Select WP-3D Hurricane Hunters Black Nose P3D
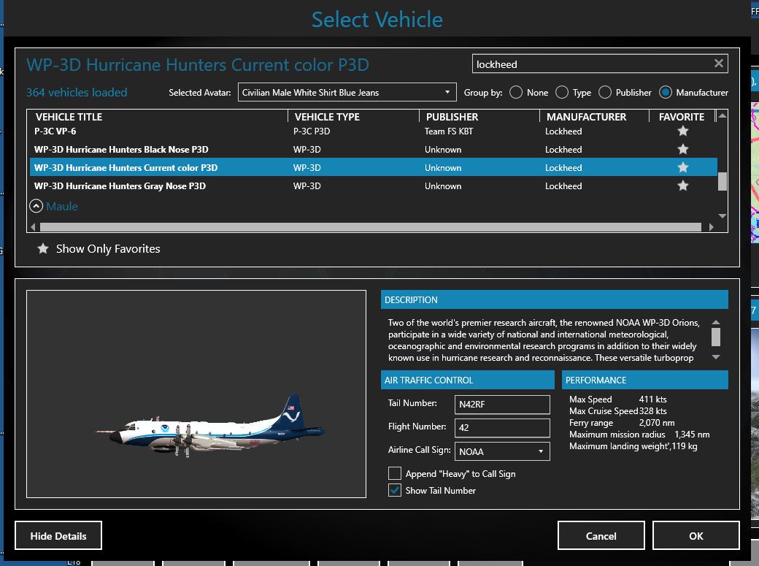This screenshot has height=566, width=759. coord(373,149)
